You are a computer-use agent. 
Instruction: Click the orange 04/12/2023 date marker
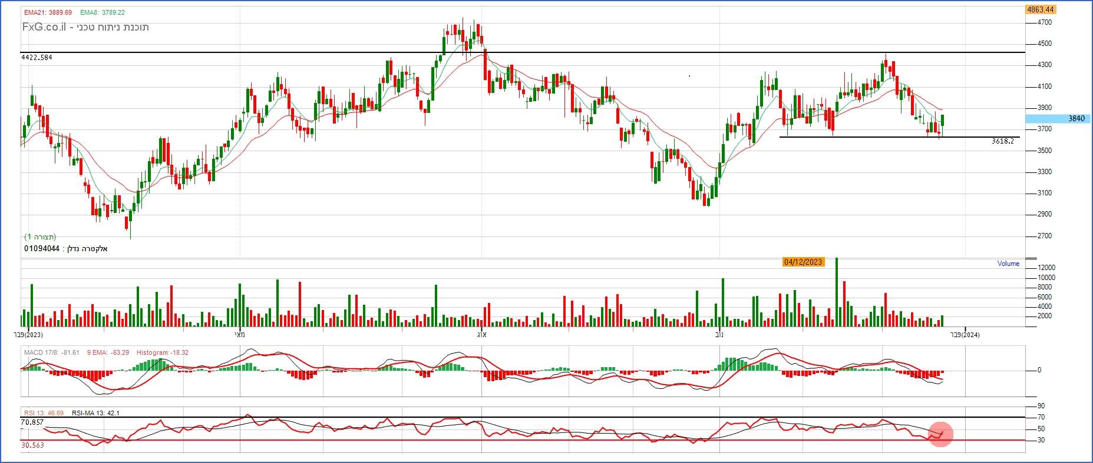pos(803,262)
